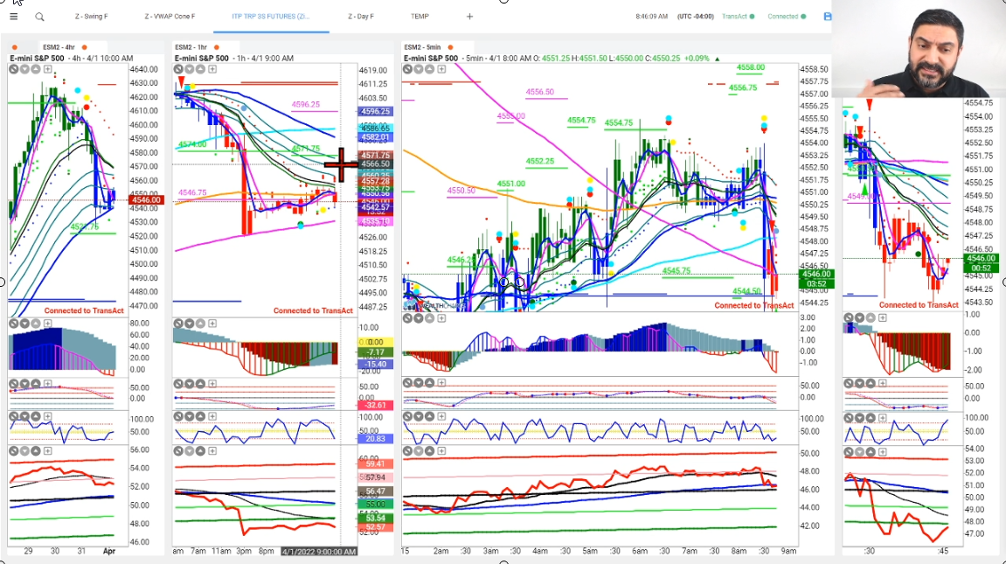Click the 59.41 red value on 1hr bottom pane

pyautogui.click(x=375, y=464)
